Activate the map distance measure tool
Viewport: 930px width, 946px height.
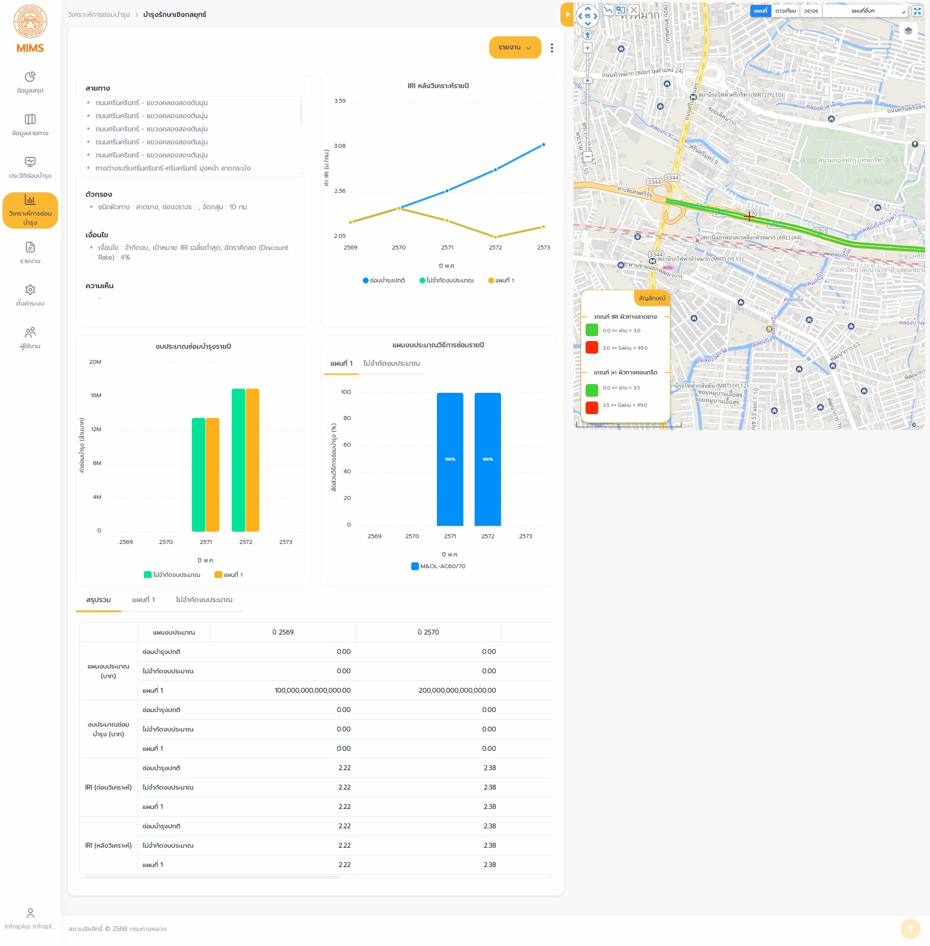[607, 10]
